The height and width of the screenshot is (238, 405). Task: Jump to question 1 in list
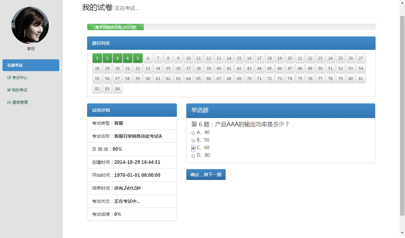97,58
